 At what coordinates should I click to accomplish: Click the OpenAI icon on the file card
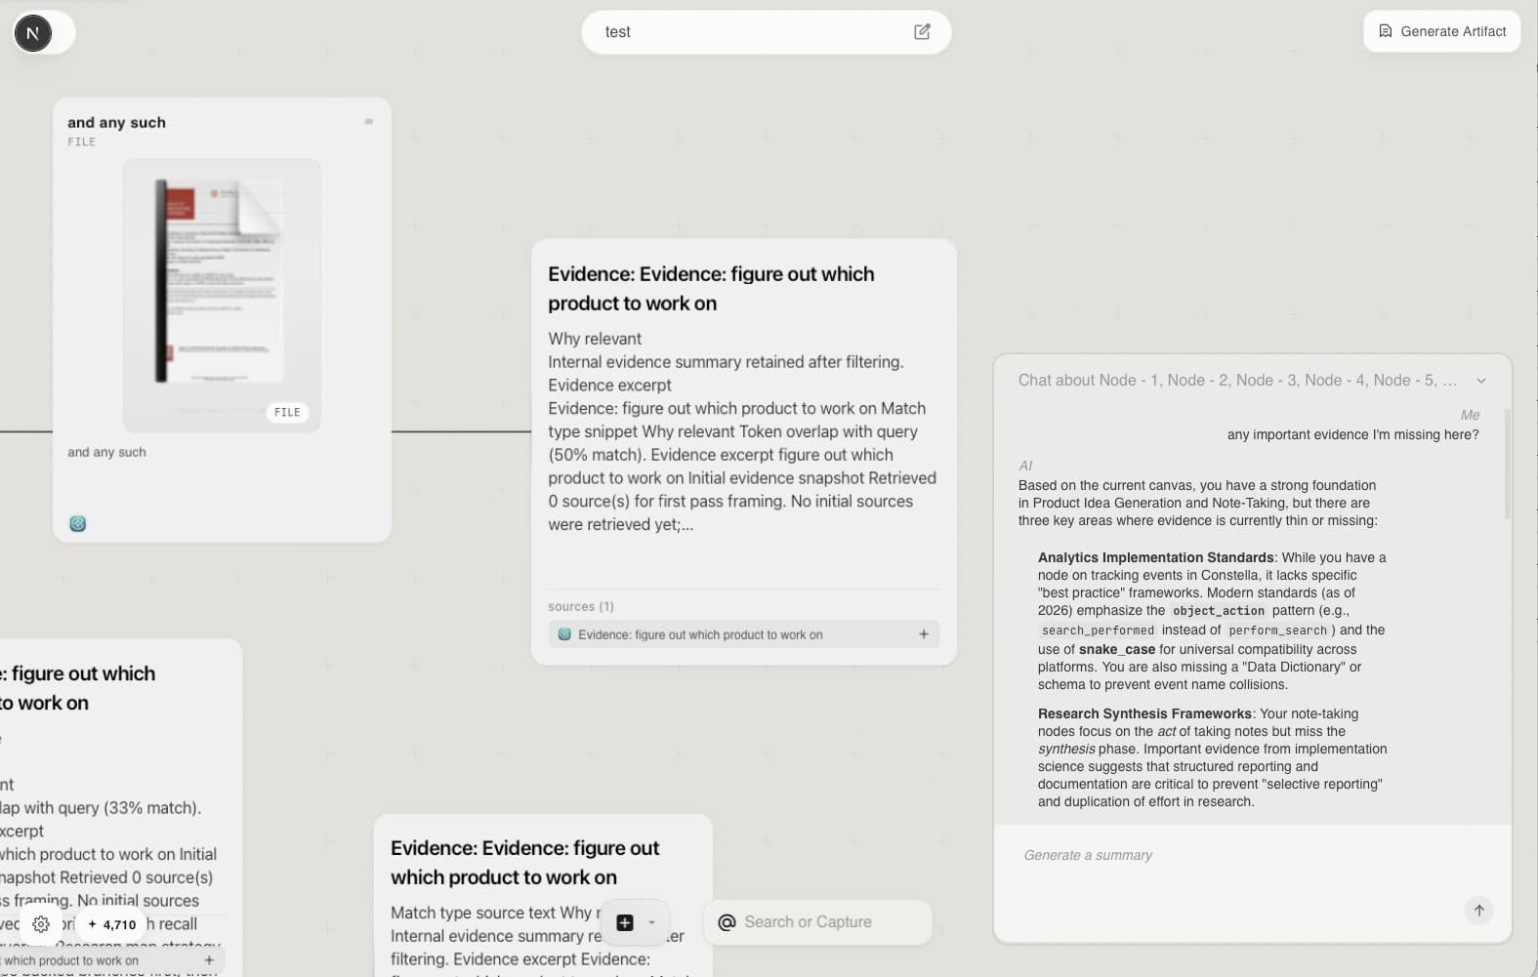78,523
